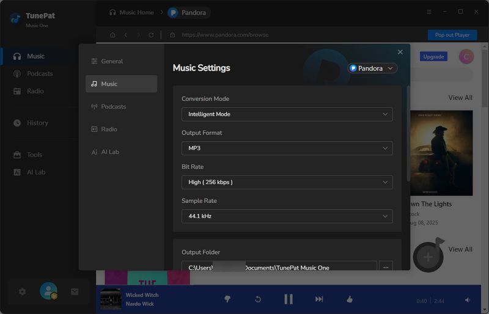This screenshot has height=314, width=489.
Task: Click the Pop out Player button
Action: tap(452, 35)
